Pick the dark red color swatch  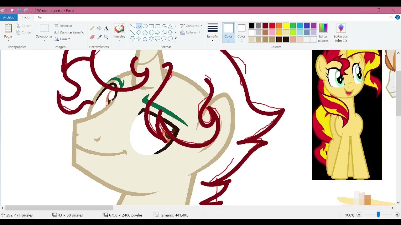tap(265, 26)
